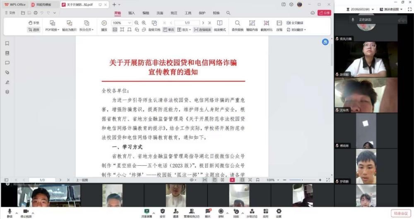Image resolution: width=414 pixels, height=219 pixels.
Task: Click the 查找替换 search icon
Action: 237,23
